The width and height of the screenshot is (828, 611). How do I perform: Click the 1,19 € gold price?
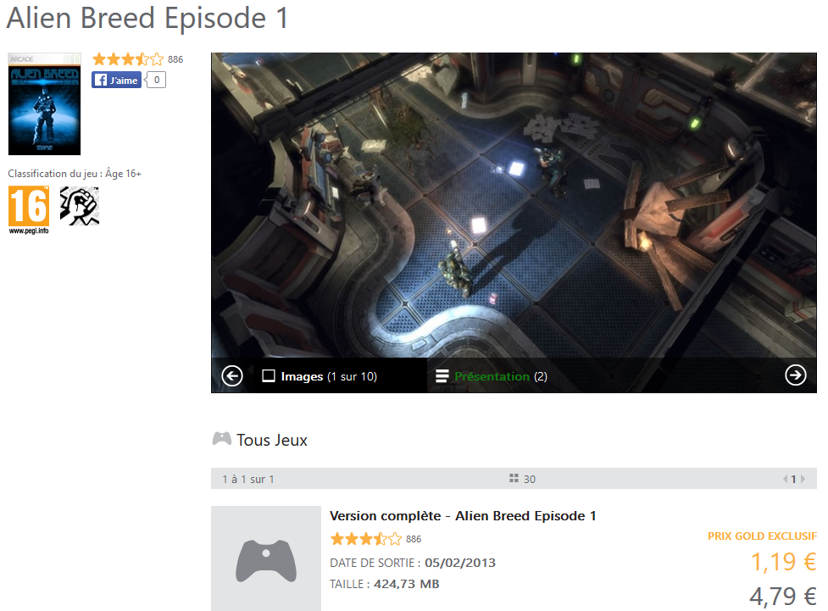(x=784, y=561)
